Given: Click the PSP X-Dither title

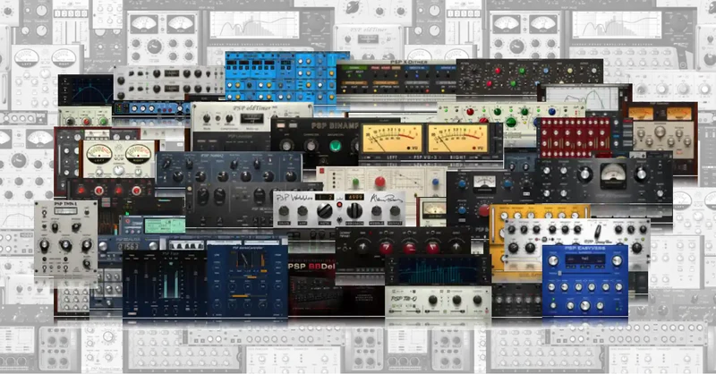Looking at the screenshot, I should point(409,62).
